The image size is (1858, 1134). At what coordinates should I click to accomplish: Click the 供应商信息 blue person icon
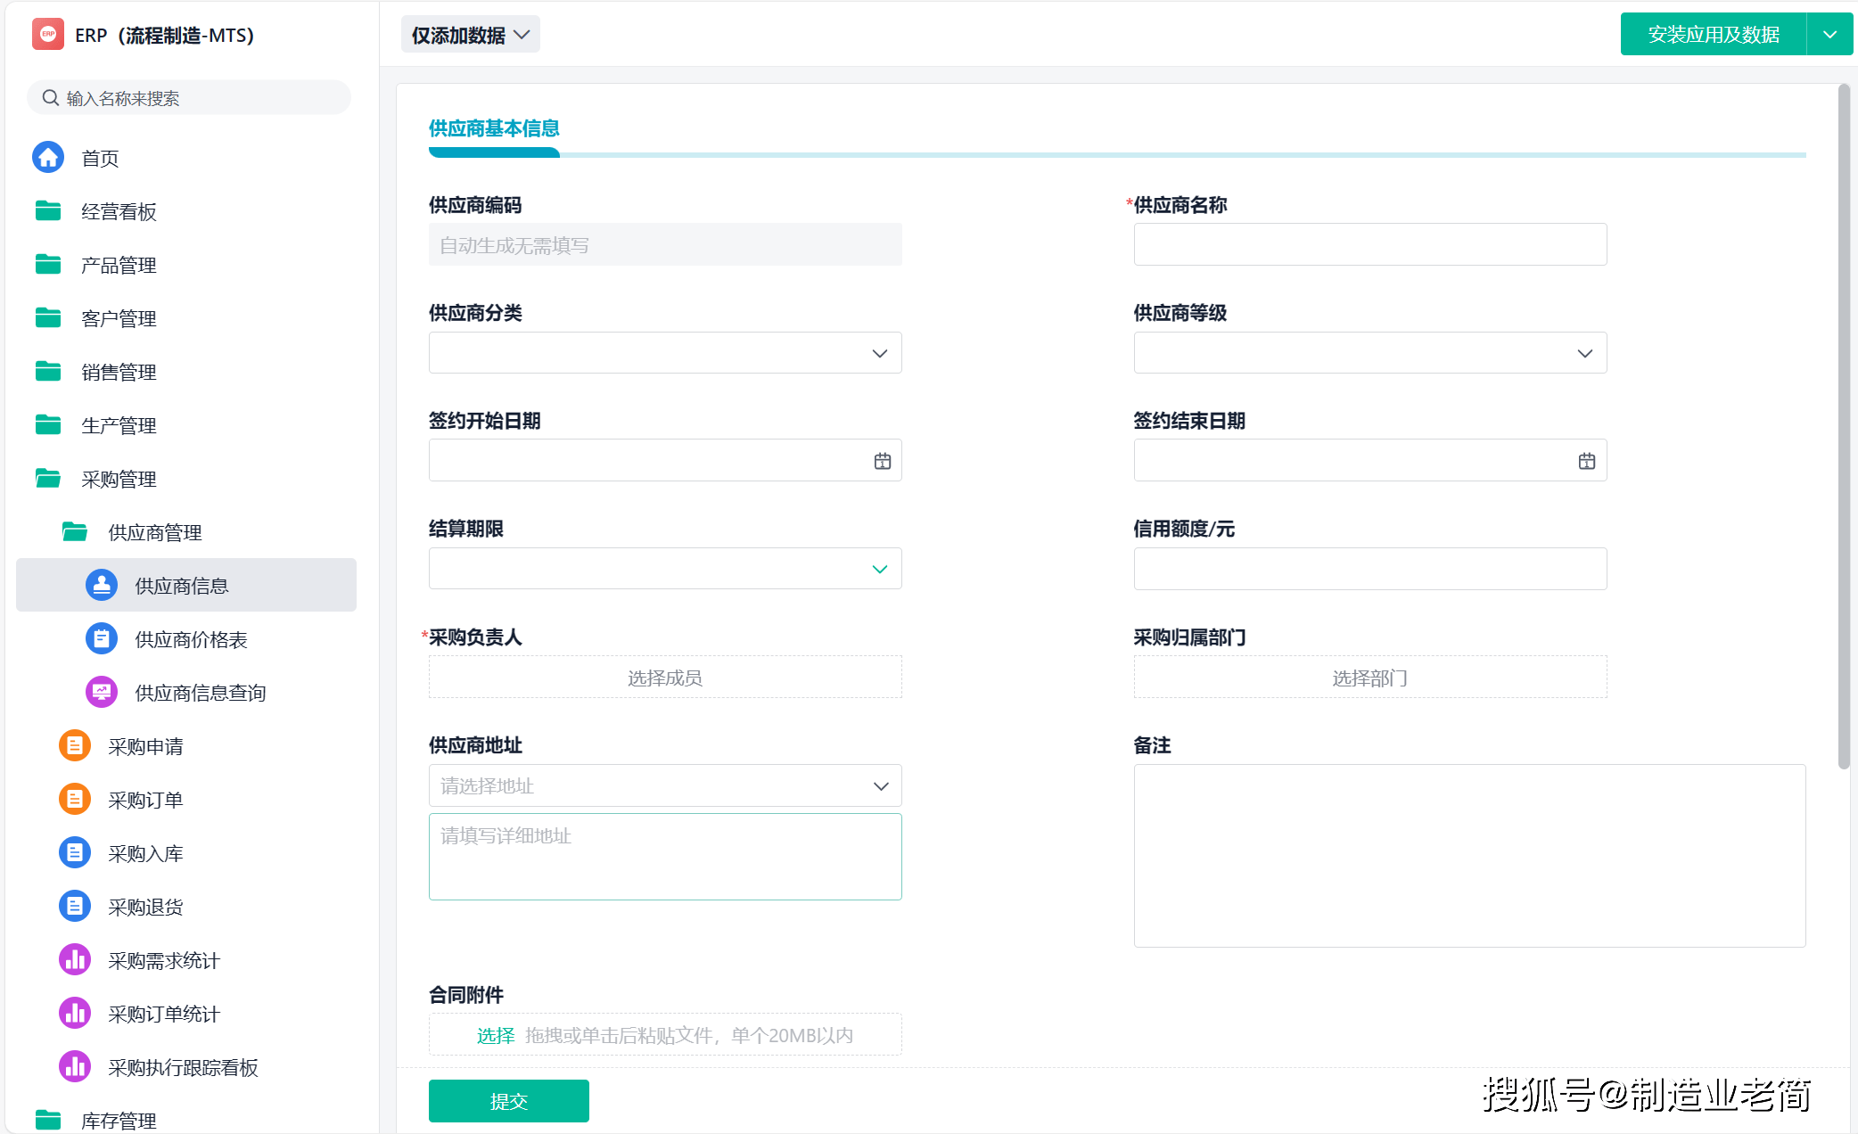click(102, 586)
